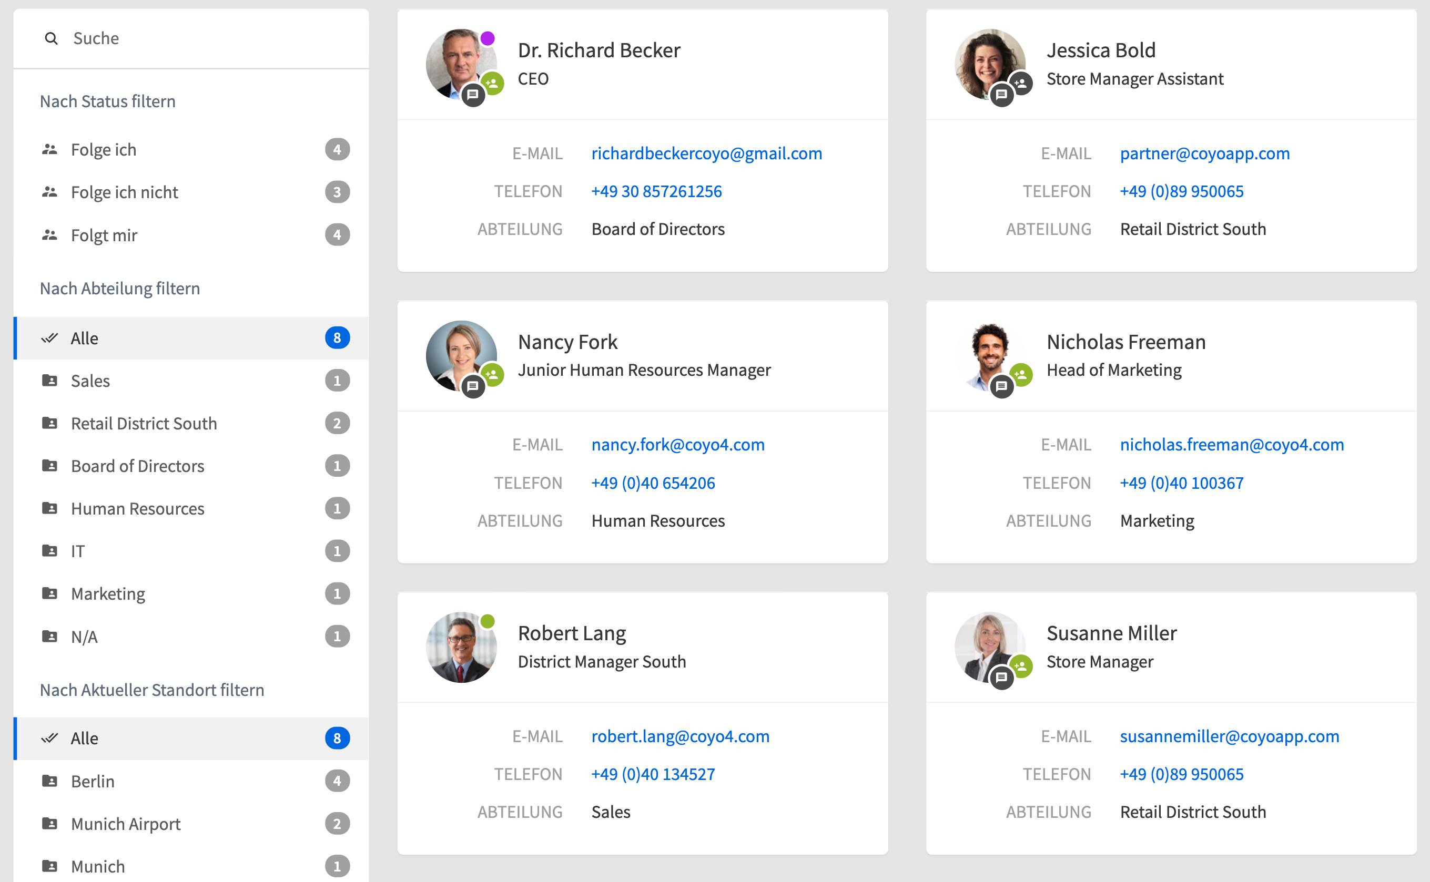Filter by 'Folgt mir' status
This screenshot has width=1430, height=882.
pyautogui.click(x=104, y=235)
